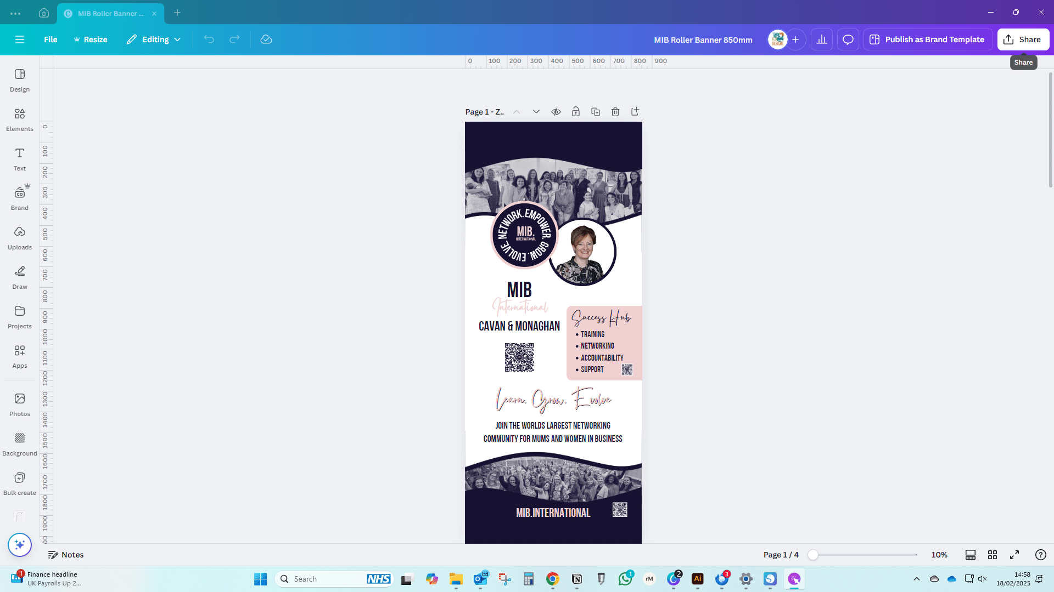The height and width of the screenshot is (592, 1054).
Task: Click Publish as Brand Template
Action: pos(928,39)
